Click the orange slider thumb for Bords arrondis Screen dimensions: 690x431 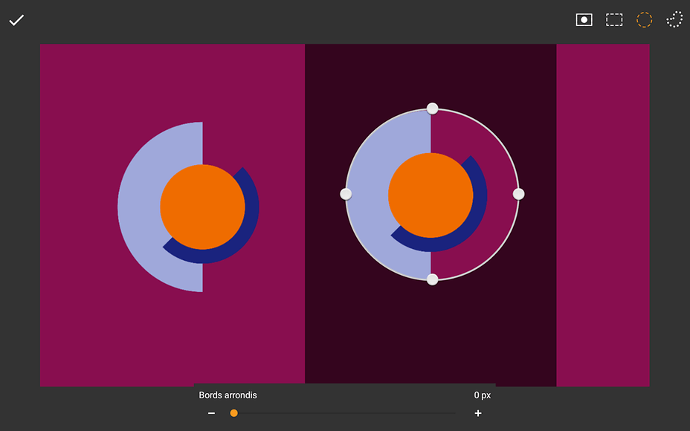click(x=233, y=413)
